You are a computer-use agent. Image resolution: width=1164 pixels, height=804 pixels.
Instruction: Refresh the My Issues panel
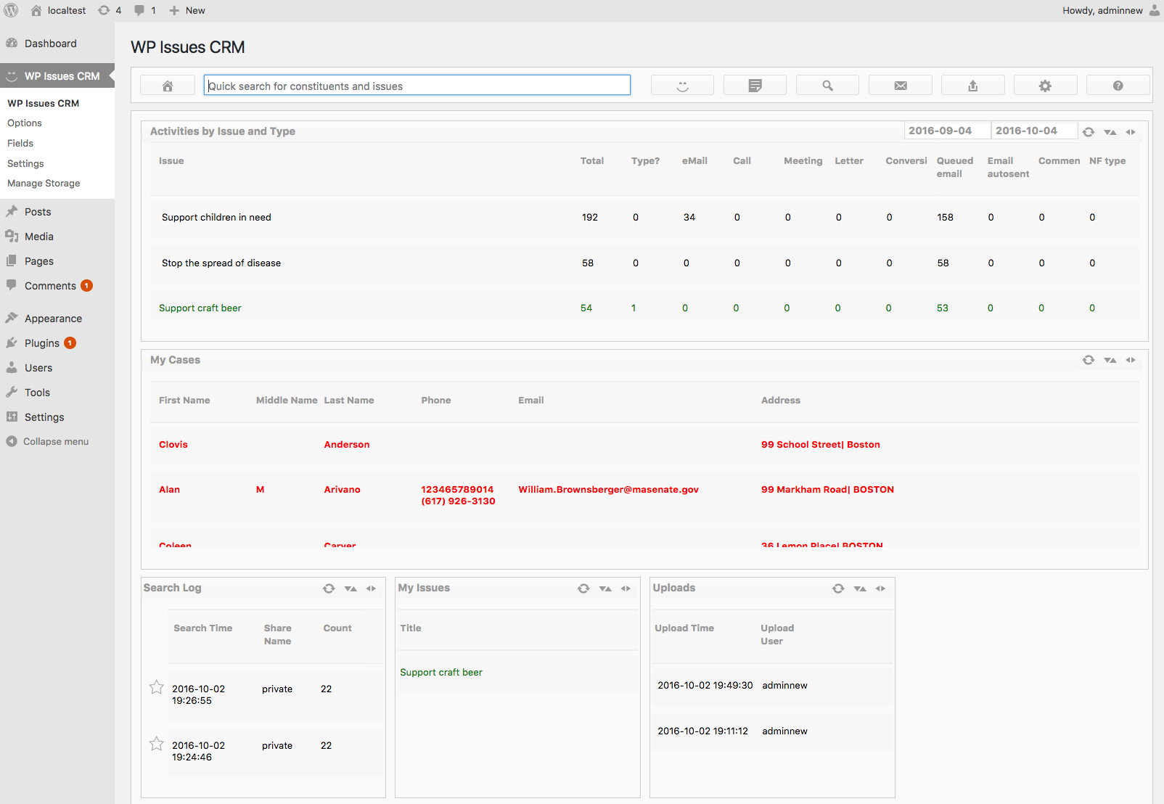click(x=583, y=588)
